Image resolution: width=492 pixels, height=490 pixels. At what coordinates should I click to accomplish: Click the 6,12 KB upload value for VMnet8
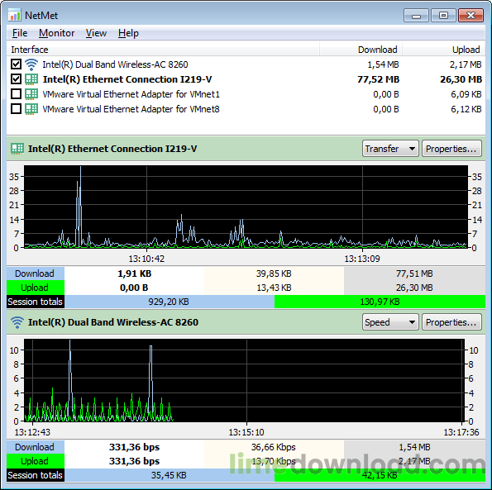point(466,109)
